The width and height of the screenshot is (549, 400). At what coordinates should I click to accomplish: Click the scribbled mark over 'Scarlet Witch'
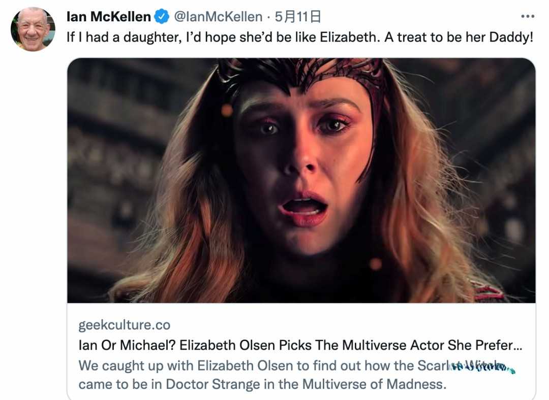click(482, 367)
